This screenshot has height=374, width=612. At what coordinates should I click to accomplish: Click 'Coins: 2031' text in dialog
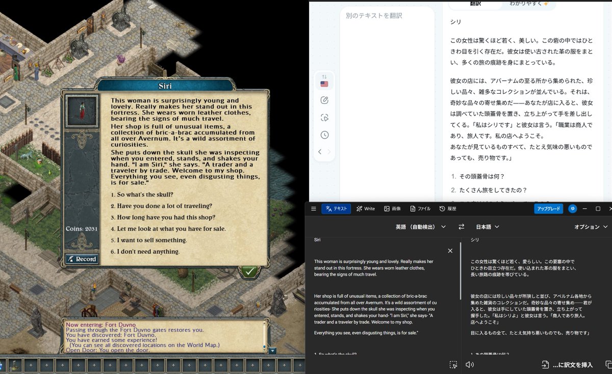[x=82, y=229]
